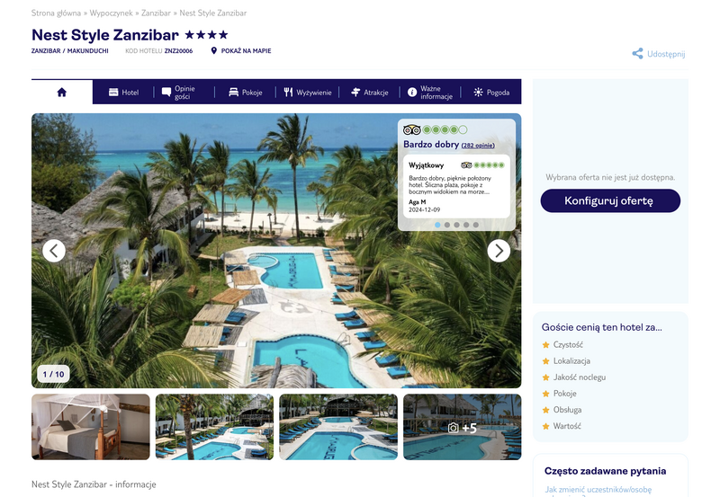Click the Zanzibar breadcrumb link
Image resolution: width=720 pixels, height=497 pixels.
[156, 13]
